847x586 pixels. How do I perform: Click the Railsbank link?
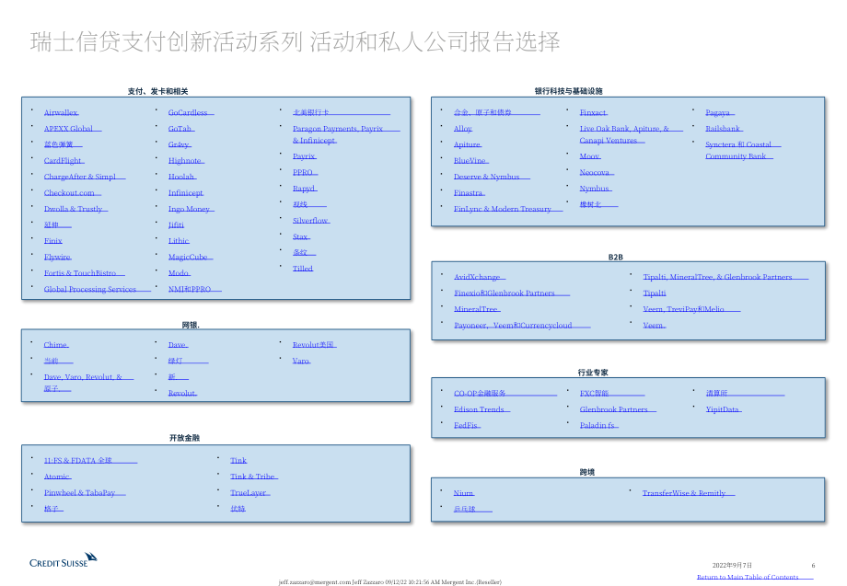tap(724, 129)
